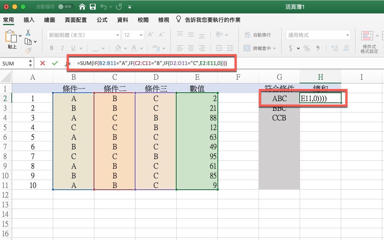Open the font size dropdown showing 12
Image resolution: width=384 pixels, height=240 pixels.
[133, 35]
